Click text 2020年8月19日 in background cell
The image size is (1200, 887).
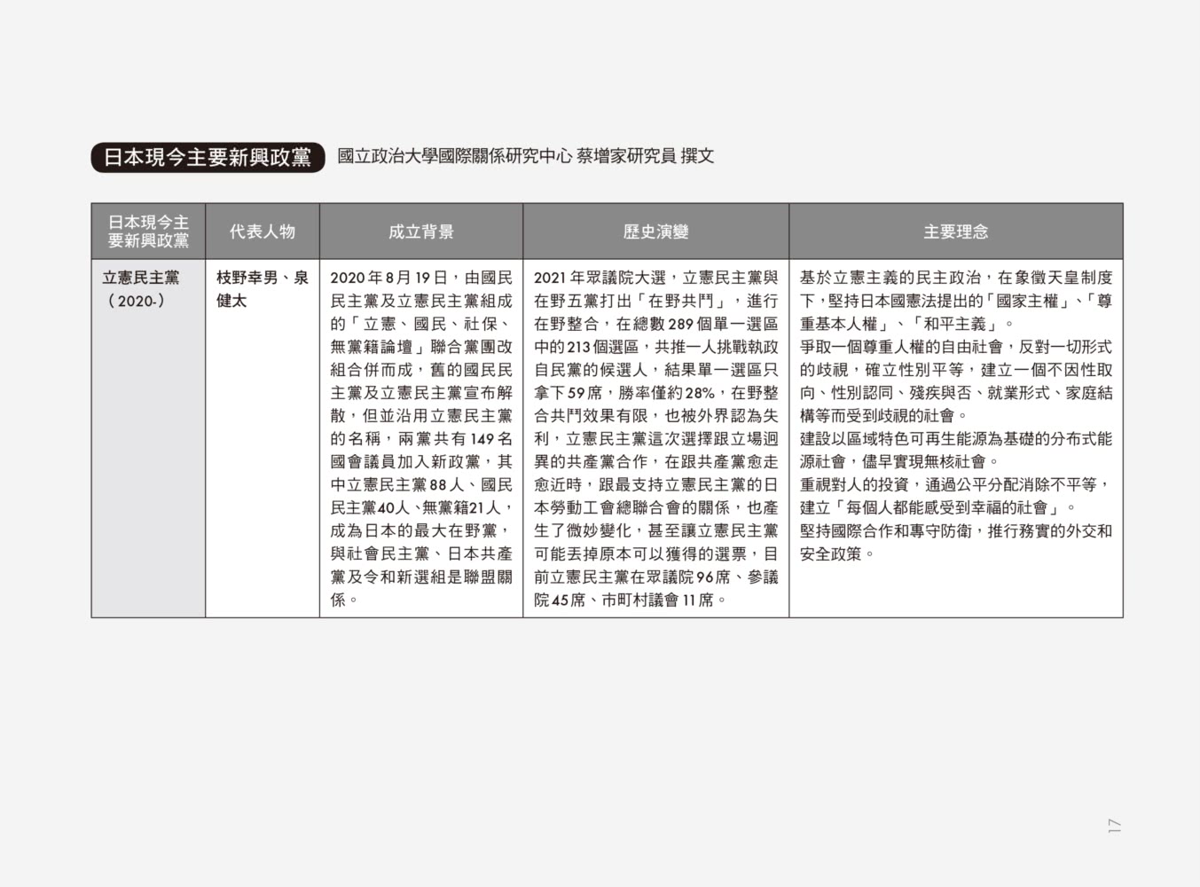point(389,278)
